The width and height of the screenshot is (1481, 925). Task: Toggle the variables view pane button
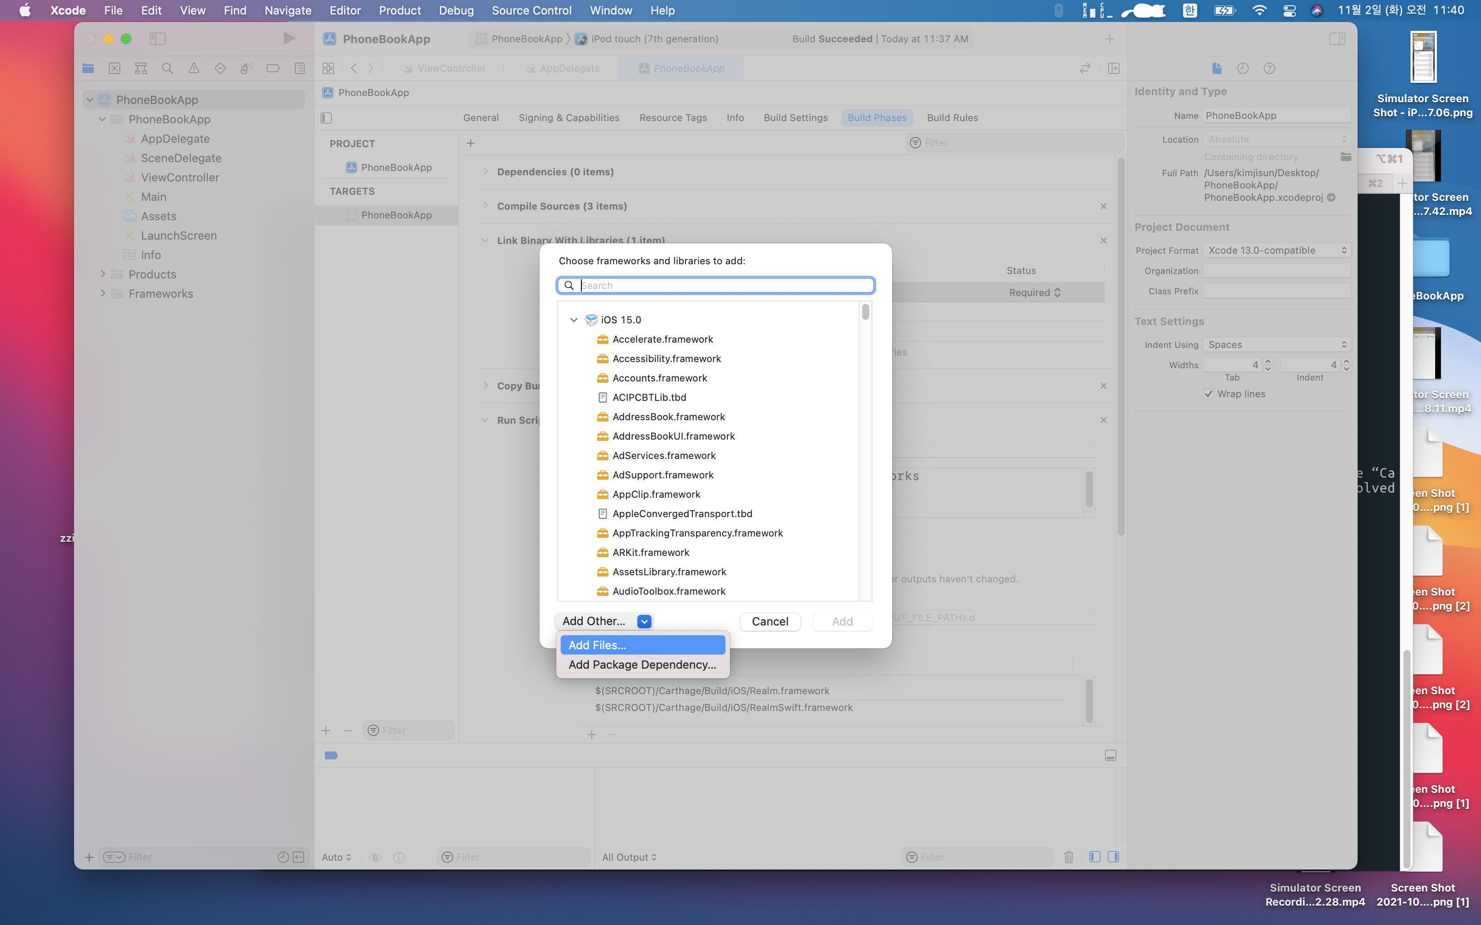1095,857
